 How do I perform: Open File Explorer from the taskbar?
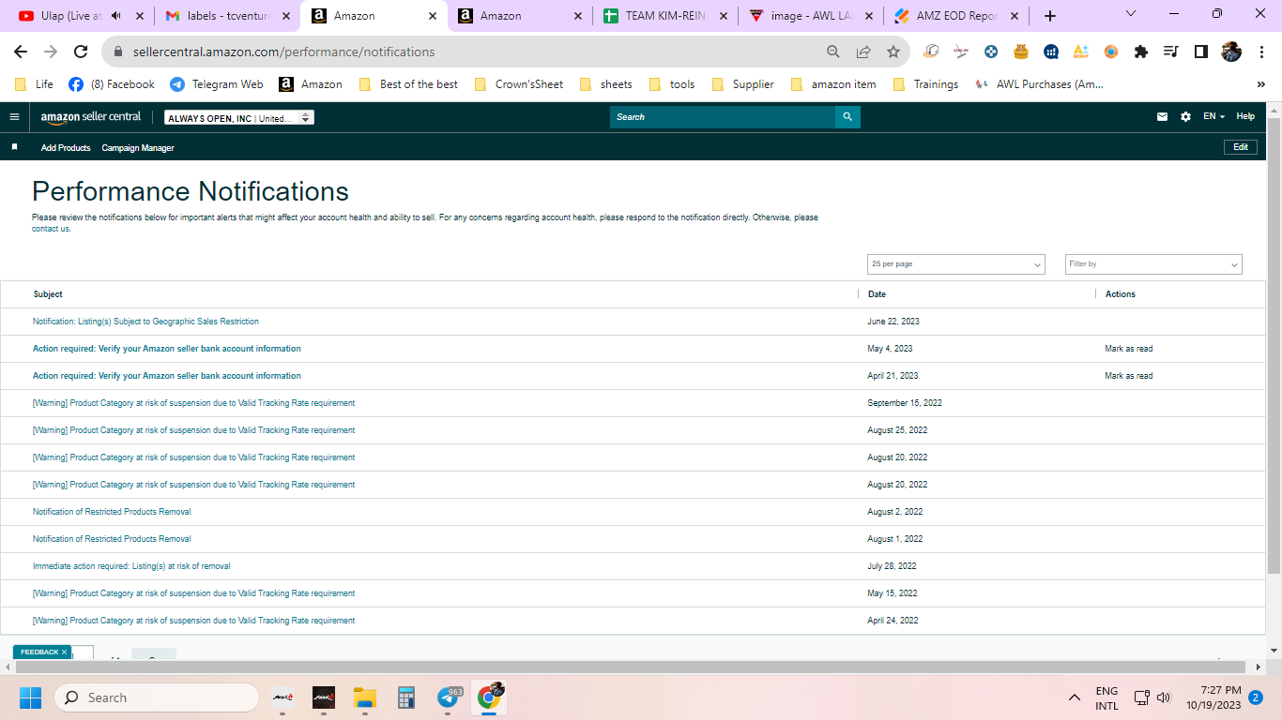(x=364, y=697)
